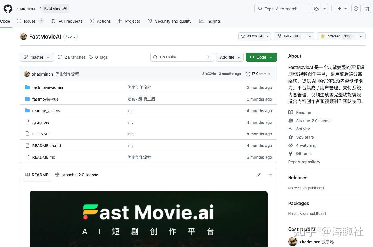Click the pulse icon beside Activity
Screen dimensions: 373x247
click(291, 129)
